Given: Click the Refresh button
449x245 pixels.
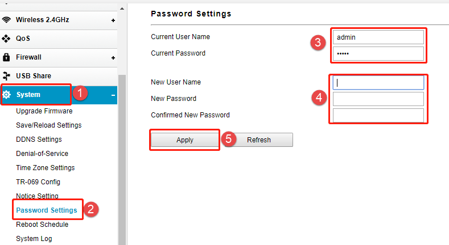Looking at the screenshot, I should [259, 140].
